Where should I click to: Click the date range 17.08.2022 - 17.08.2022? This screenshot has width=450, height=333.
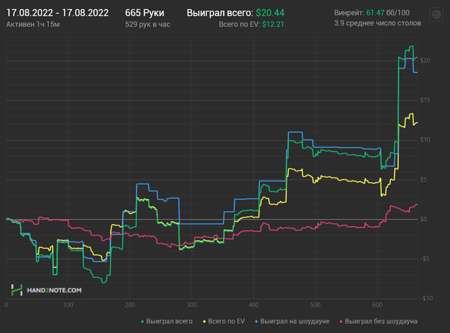57,13
